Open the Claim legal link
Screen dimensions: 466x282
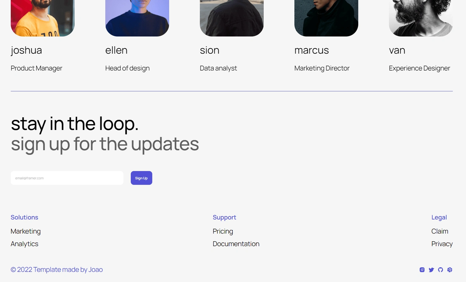click(x=440, y=231)
